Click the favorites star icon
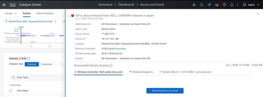This screenshot has height=97, width=263. (194, 5)
